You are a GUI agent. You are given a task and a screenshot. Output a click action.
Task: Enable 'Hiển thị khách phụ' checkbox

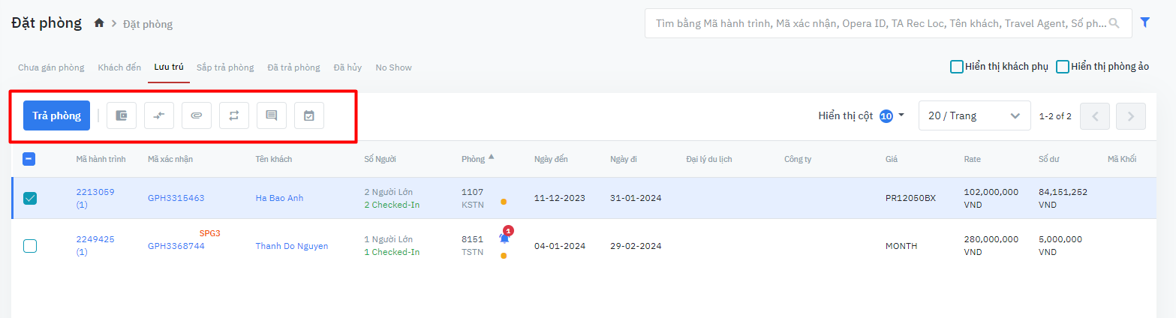tap(957, 67)
